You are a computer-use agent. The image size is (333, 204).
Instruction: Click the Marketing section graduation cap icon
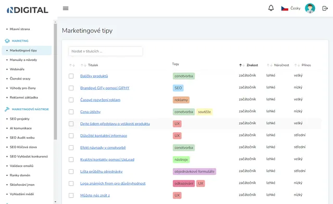(x=7, y=41)
